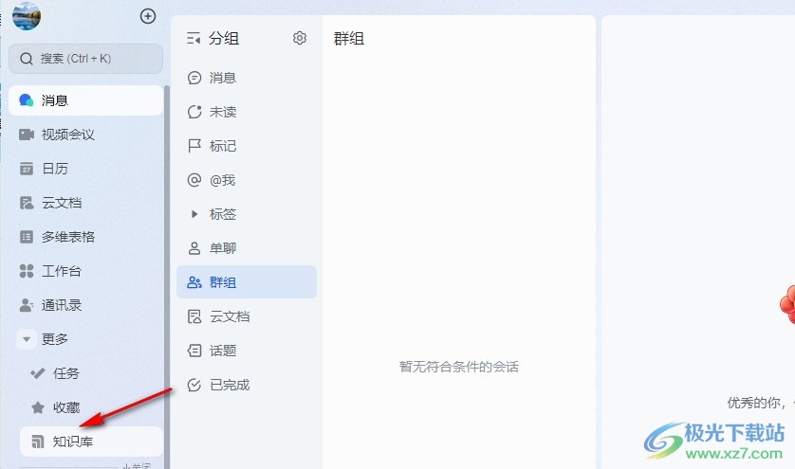
Task: Expand the 标签 group triangle
Action: (194, 214)
